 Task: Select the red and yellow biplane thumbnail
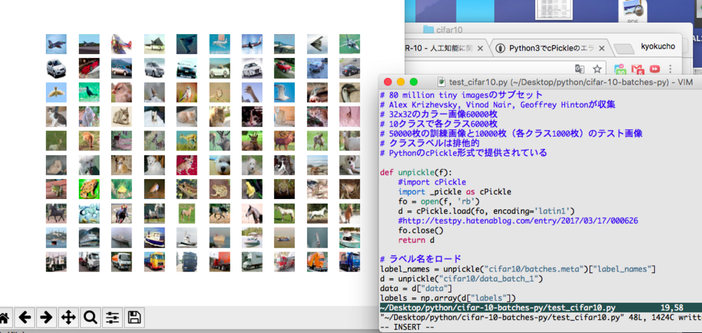pos(121,44)
